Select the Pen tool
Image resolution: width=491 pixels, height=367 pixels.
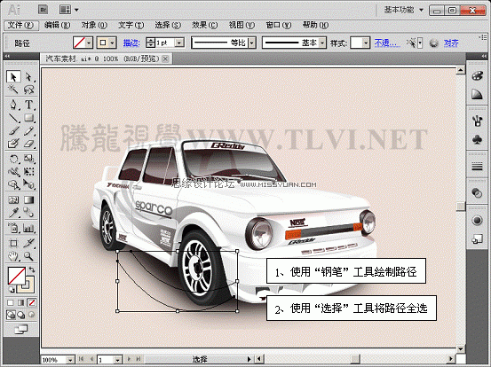pyautogui.click(x=13, y=105)
